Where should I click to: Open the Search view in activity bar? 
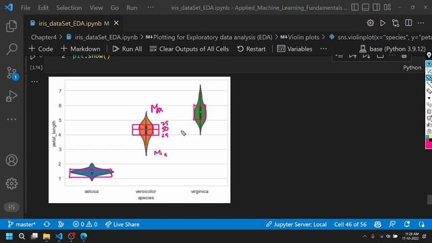pyautogui.click(x=11, y=49)
